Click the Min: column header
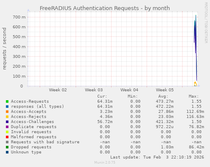This screenshot has height=167, width=210. [133, 96]
